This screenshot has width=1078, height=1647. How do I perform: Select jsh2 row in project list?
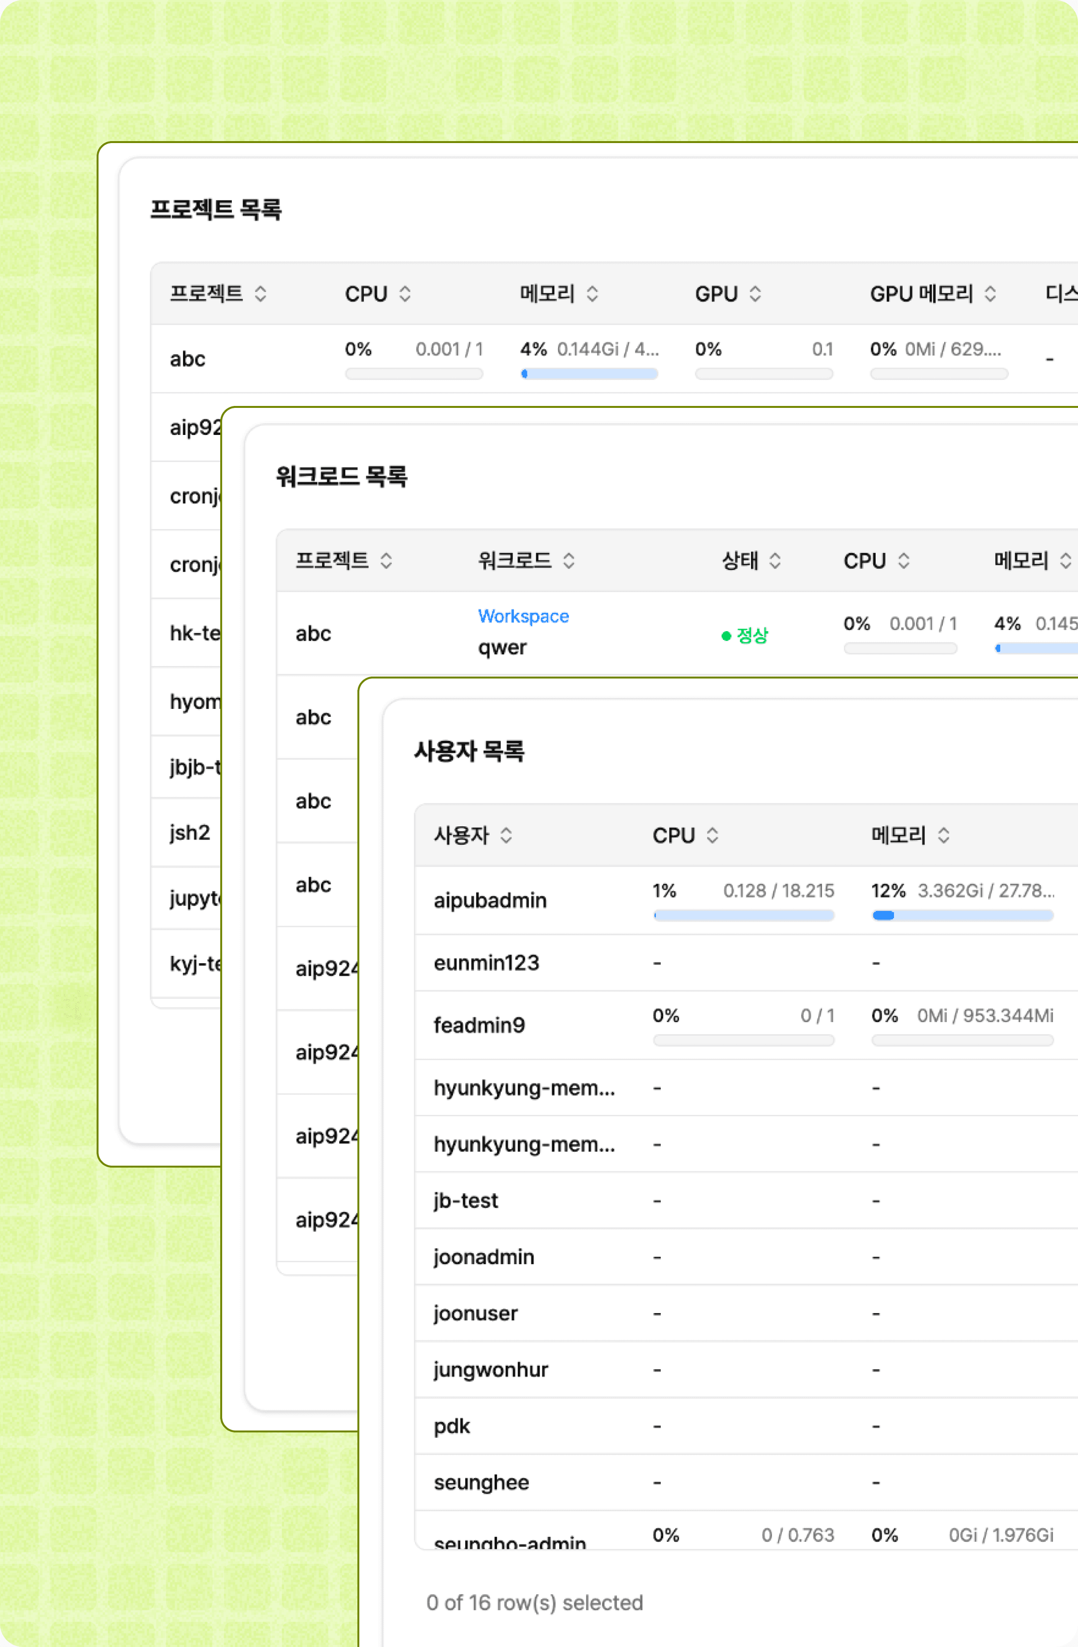tap(186, 833)
